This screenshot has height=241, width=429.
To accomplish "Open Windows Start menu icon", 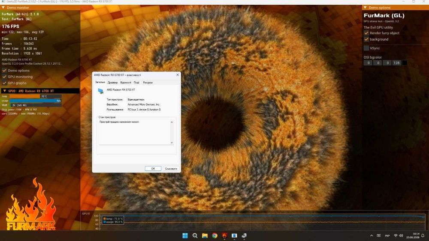I will [x=185, y=235].
